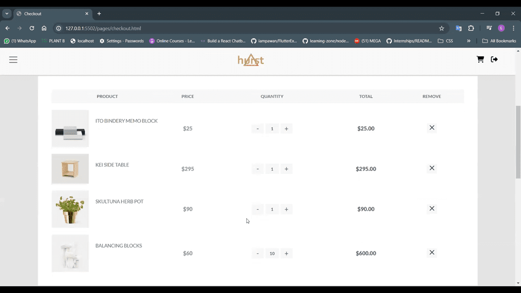This screenshot has width=521, height=293.
Task: Decrease quantity of Balancing Blocks
Action: tap(257, 253)
